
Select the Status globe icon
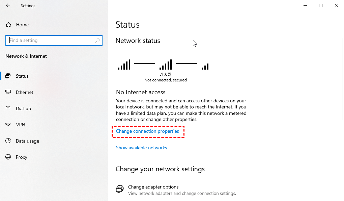pos(8,76)
